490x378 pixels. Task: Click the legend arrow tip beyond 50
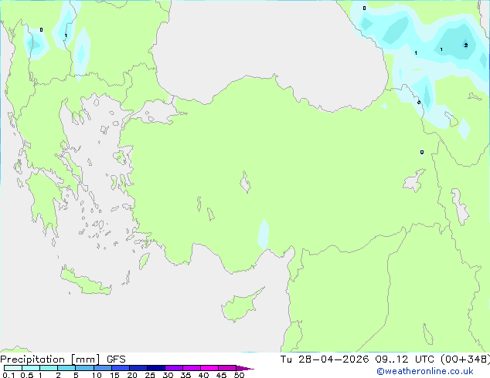(x=245, y=368)
